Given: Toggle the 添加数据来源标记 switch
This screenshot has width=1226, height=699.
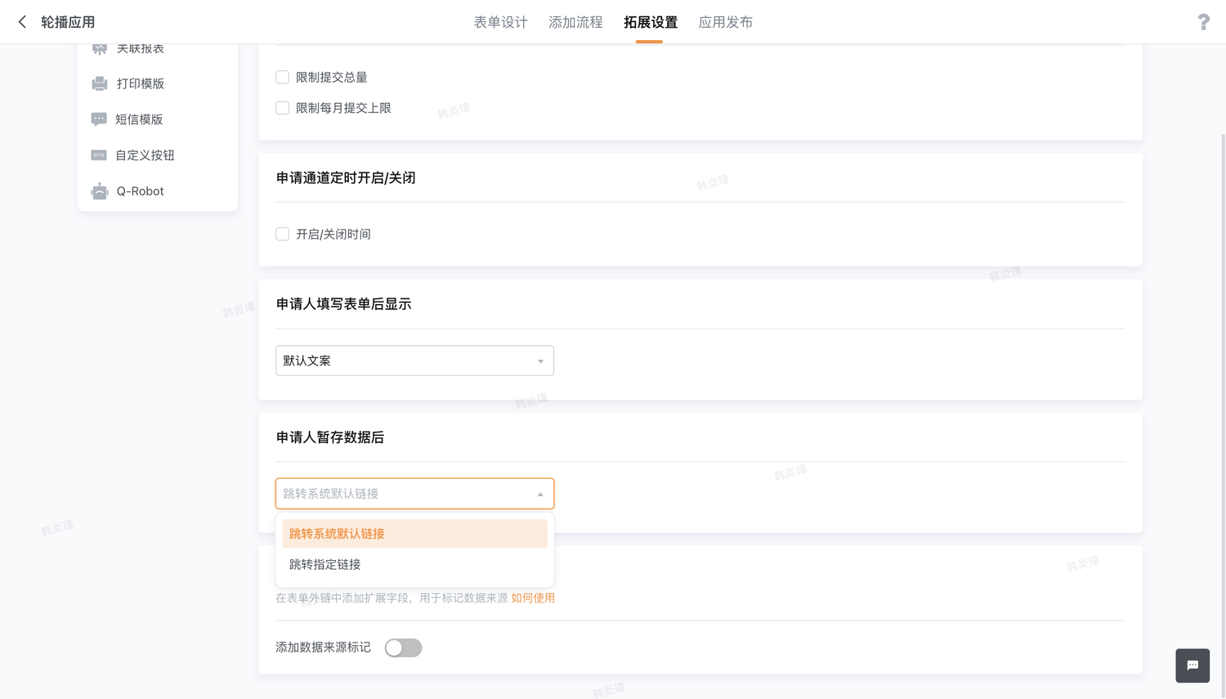Looking at the screenshot, I should (x=403, y=647).
